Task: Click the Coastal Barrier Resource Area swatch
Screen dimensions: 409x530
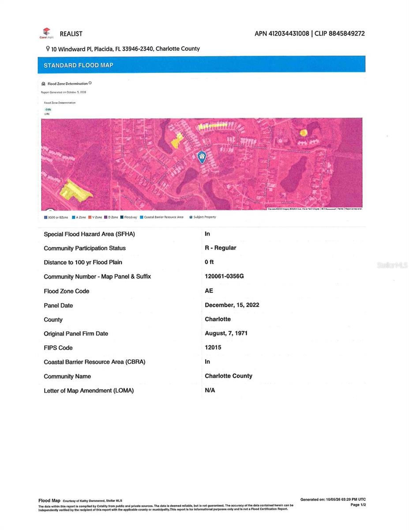Action: [142, 217]
